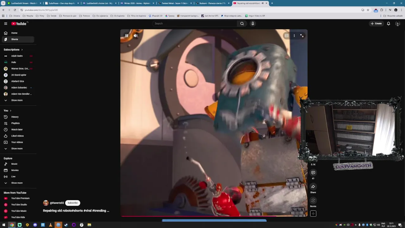Open Liked videos
Image resolution: width=405 pixels, height=228 pixels.
pos(18,136)
